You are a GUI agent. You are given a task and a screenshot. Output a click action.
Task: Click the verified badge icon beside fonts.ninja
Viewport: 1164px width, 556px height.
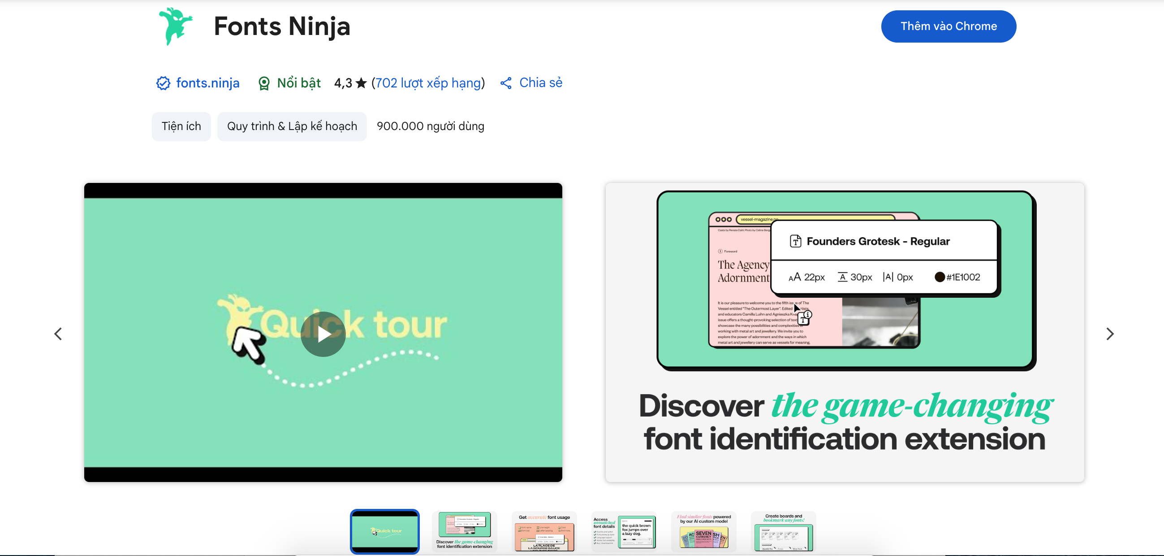pyautogui.click(x=163, y=83)
